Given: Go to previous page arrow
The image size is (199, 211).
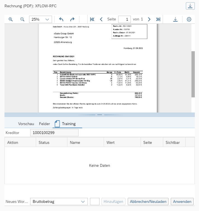Looking at the screenshot, I should tap(101, 19).
